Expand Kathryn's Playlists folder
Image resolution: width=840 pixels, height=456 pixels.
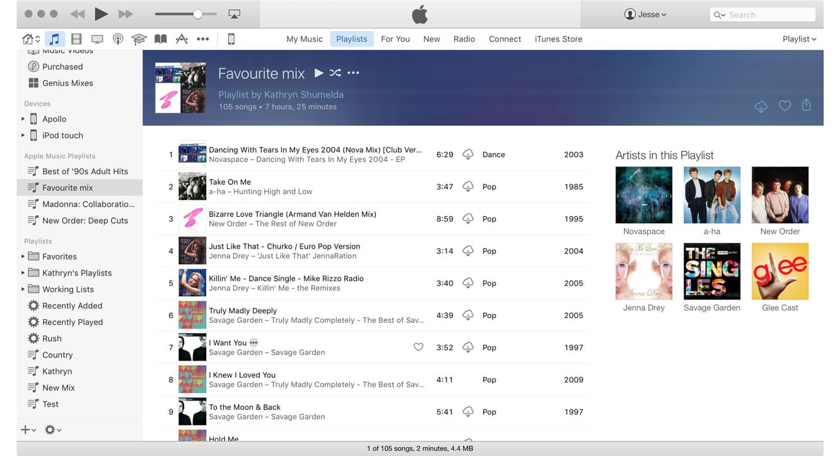click(x=23, y=272)
